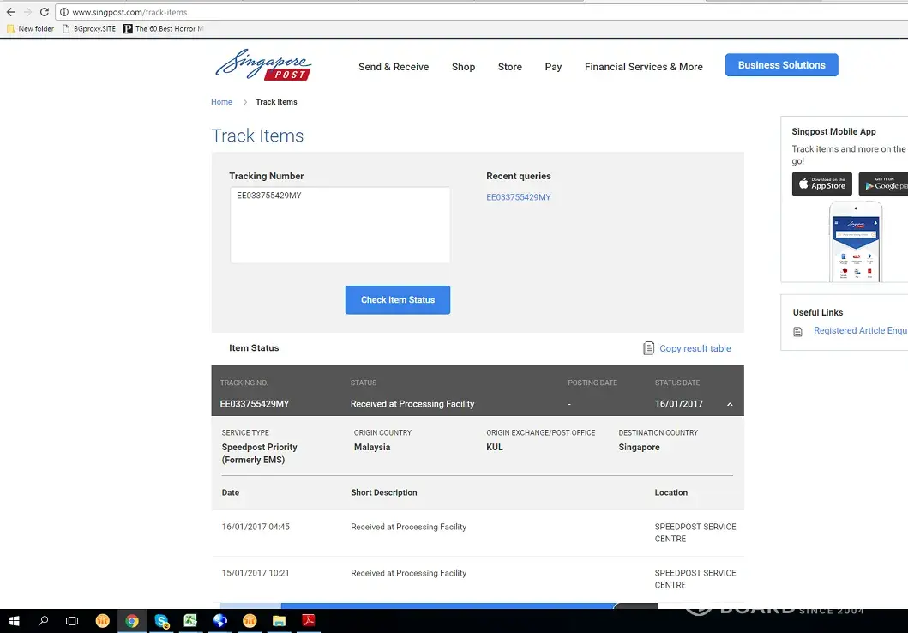908x633 pixels.
Task: Click the copy result table document icon
Action: [649, 348]
